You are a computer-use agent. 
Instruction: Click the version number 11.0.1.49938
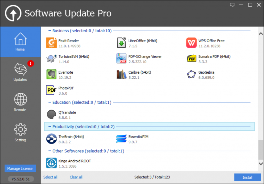point(70,46)
